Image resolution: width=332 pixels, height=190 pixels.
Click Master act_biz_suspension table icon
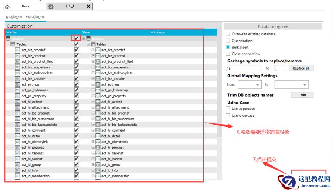click(x=18, y=67)
